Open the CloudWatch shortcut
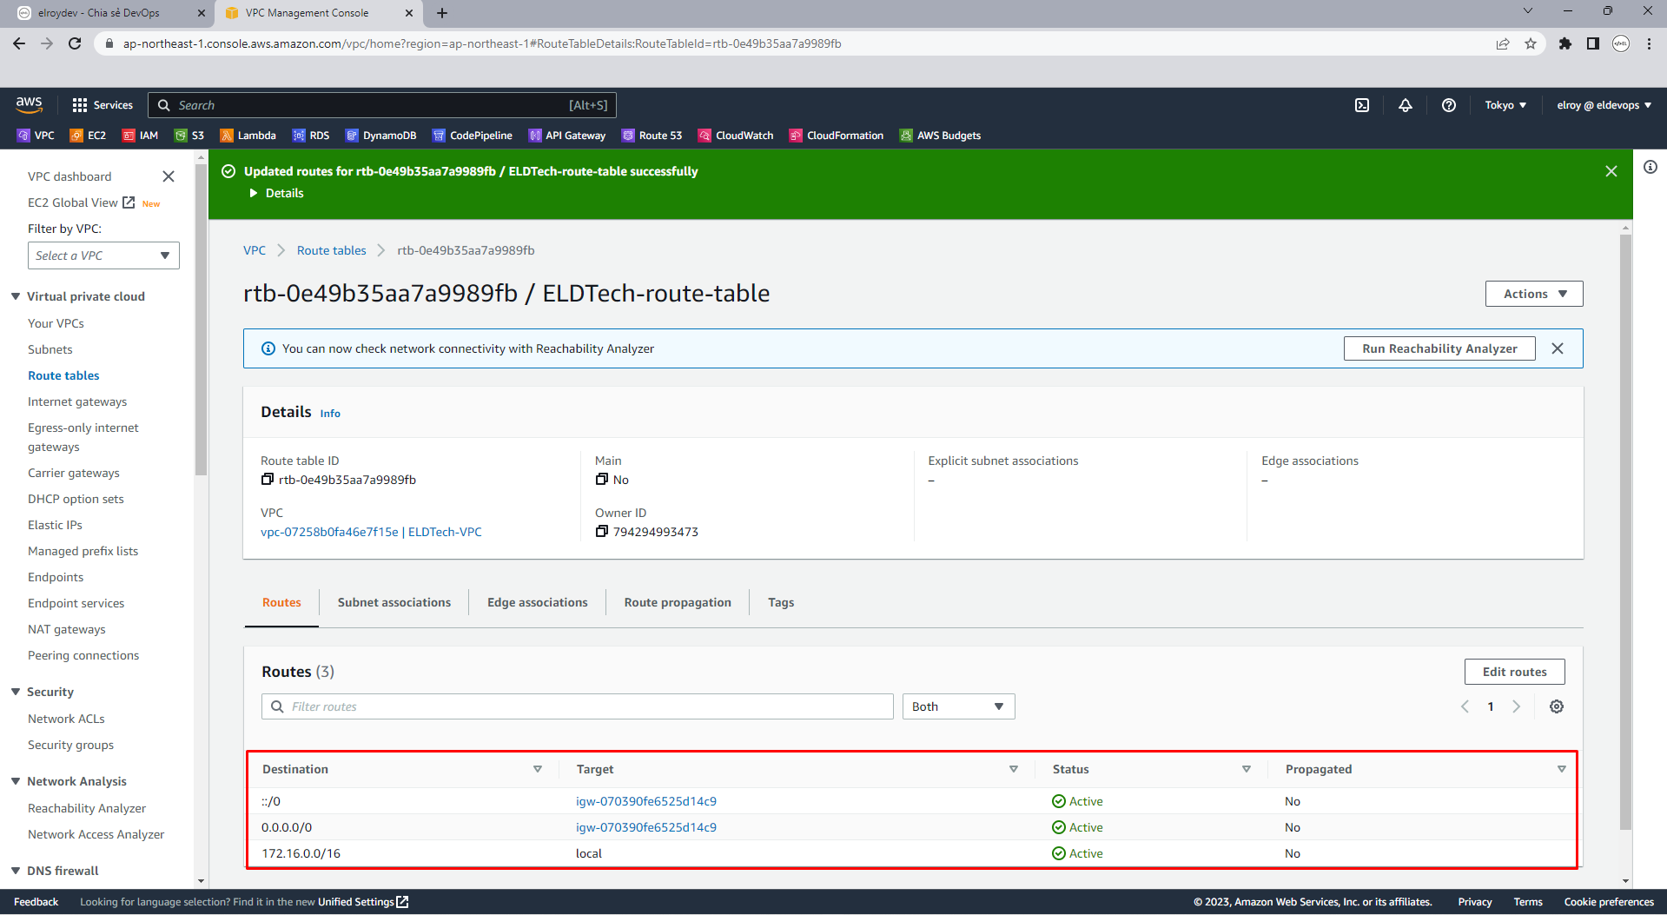Viewport: 1667px width, 915px height. pos(736,136)
